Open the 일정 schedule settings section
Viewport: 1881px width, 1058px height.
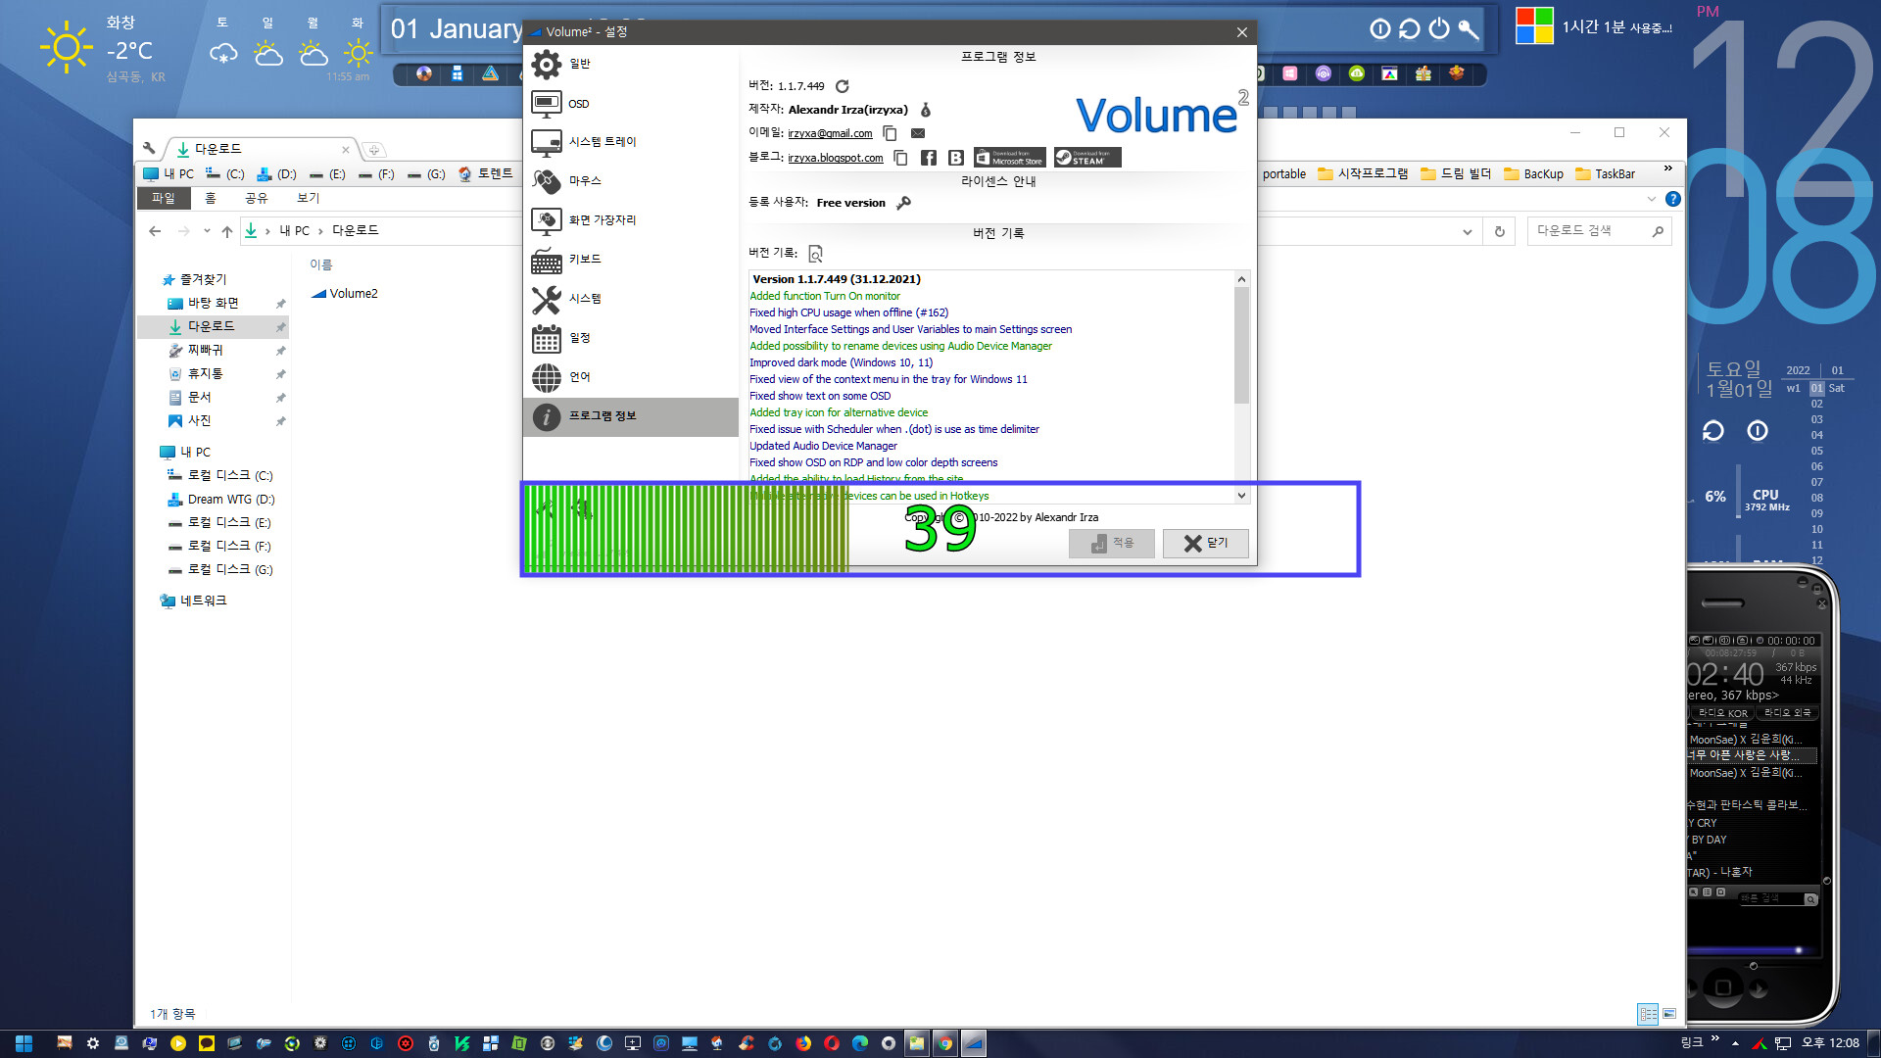630,338
